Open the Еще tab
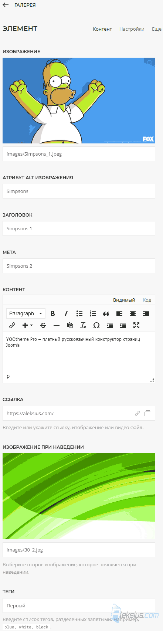Image resolution: width=163 pixels, height=631 pixels. (x=157, y=29)
